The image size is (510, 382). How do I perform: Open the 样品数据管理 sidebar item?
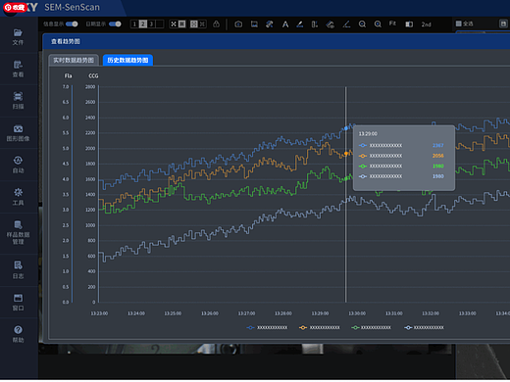tap(18, 233)
